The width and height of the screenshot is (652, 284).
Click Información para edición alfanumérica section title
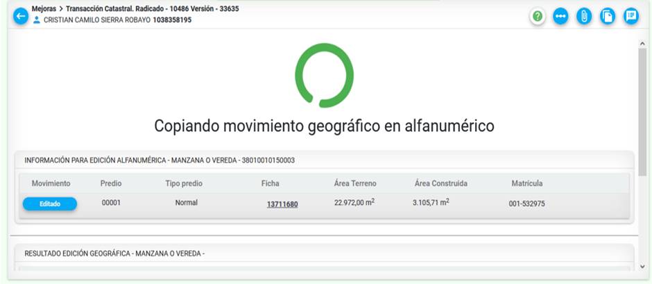160,160
